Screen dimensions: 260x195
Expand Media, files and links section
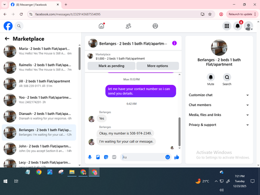click(x=219, y=115)
